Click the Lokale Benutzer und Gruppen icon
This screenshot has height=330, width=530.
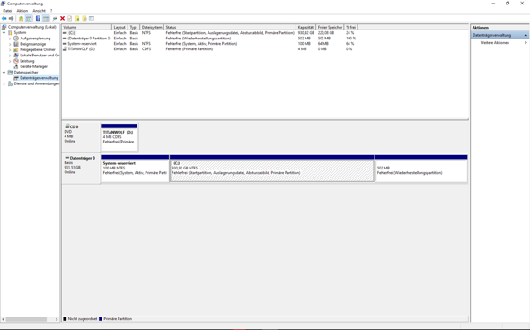coord(16,56)
